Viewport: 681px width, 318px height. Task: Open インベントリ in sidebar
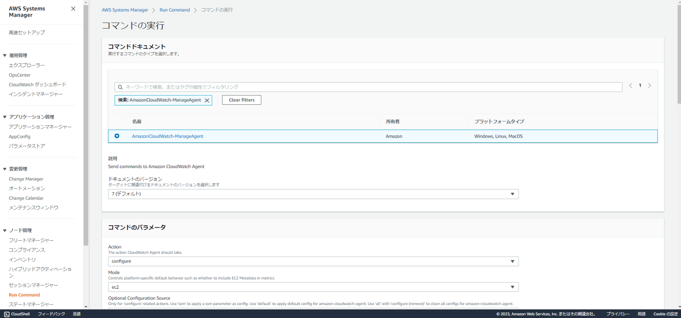coord(22,260)
